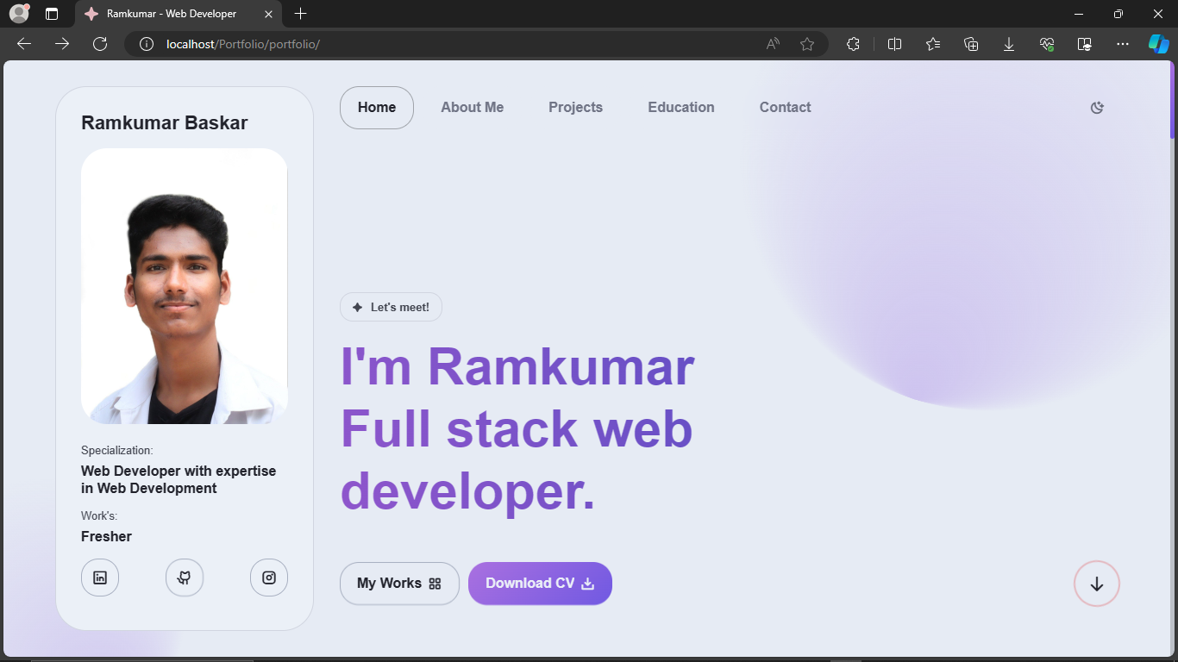Go to the About Me section
This screenshot has height=662, width=1178.
pos(473,108)
